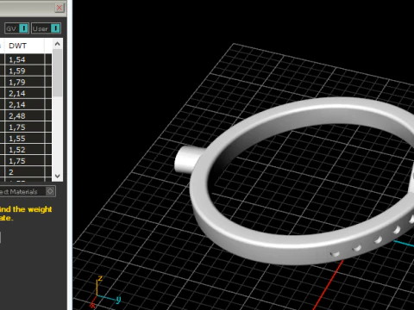Select the 1,59 DWT cell
Viewport: 414px width, 310px height.
(x=24, y=71)
